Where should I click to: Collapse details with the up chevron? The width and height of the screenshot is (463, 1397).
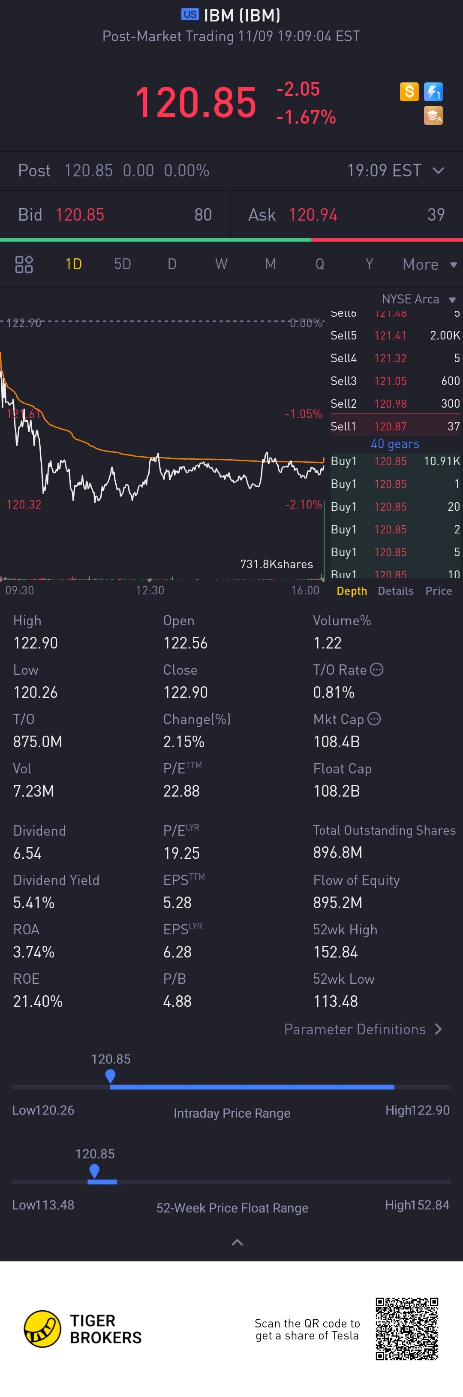237,1242
